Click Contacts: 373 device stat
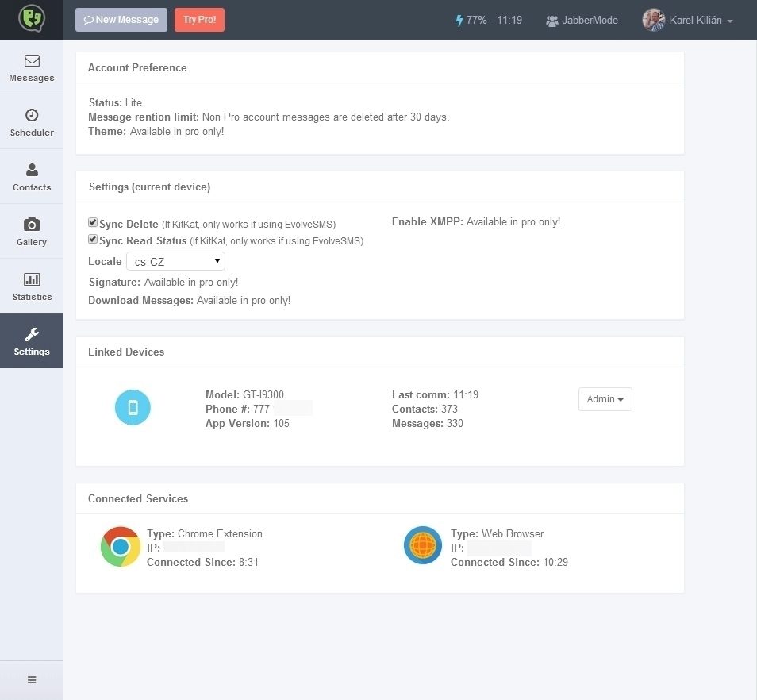This screenshot has width=757, height=700. click(425, 409)
